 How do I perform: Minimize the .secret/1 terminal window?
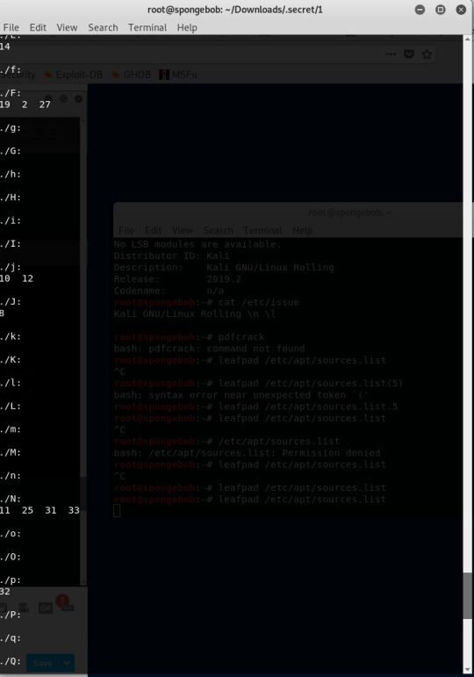pyautogui.click(x=420, y=10)
